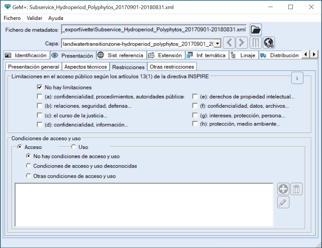Expand the Capa layer dropdown
Image resolution: width=322 pixels, height=248 pixels.
(217, 44)
